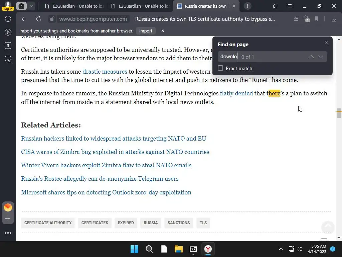342x257 pixels.
Task: Open File Explorer from the taskbar
Action: click(179, 249)
